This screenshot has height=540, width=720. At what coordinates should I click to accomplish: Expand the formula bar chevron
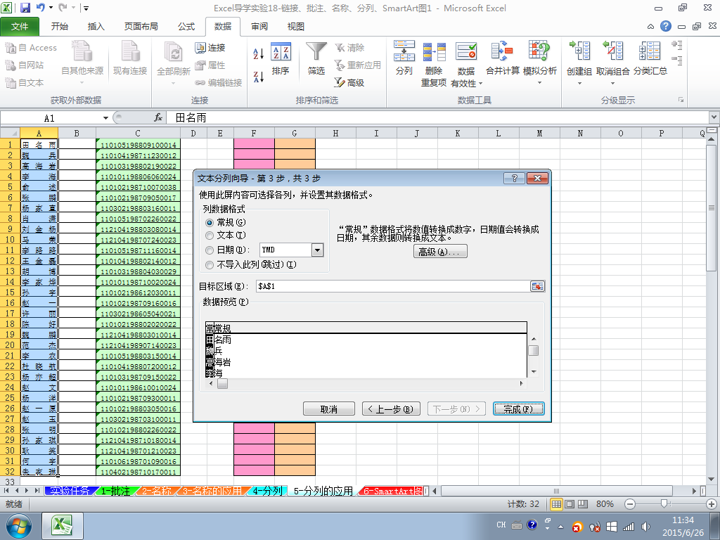tap(714, 117)
